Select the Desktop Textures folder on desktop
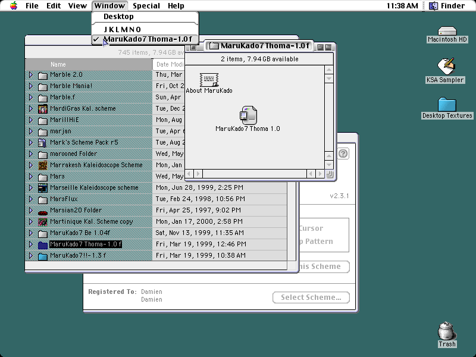 pos(447,105)
